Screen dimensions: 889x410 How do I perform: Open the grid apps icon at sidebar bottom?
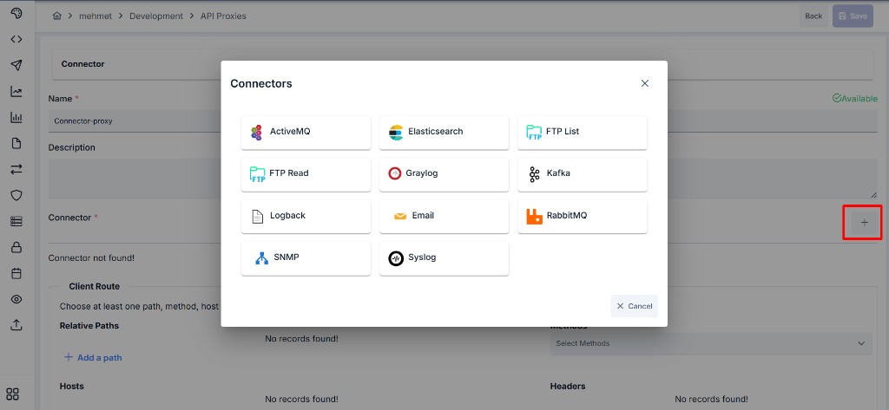coord(12,394)
